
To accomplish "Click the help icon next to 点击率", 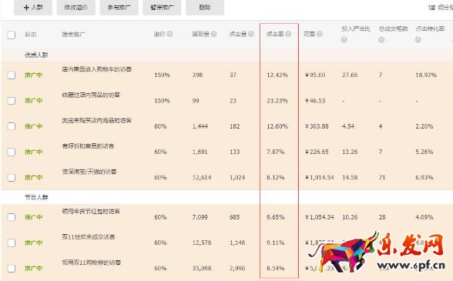I will pyautogui.click(x=288, y=34).
